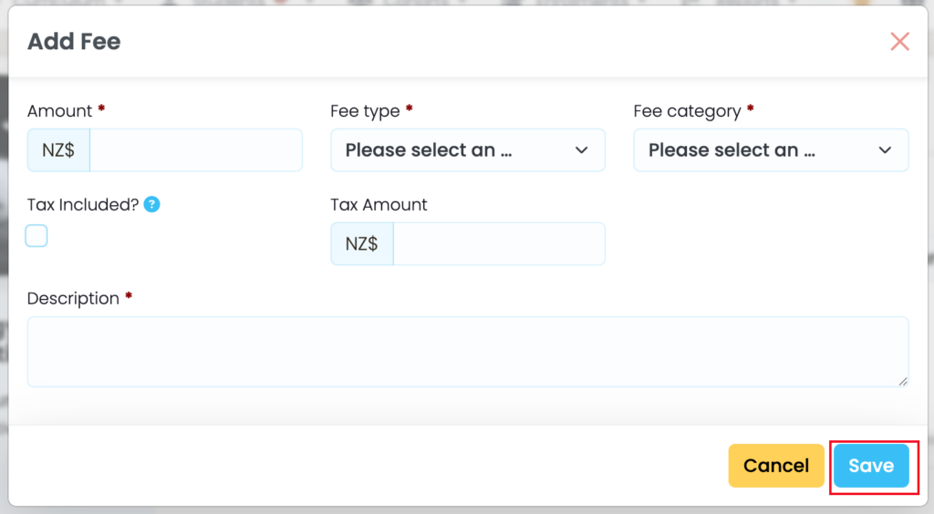Image resolution: width=934 pixels, height=514 pixels.
Task: Click the NZ$ prefix of Tax Amount
Action: [362, 244]
